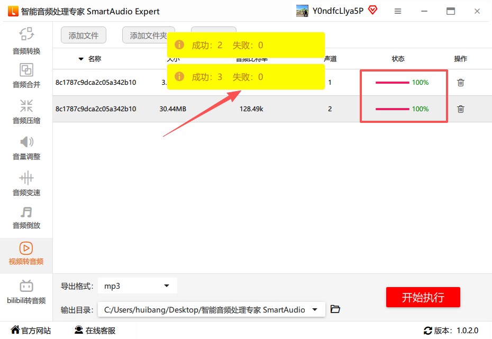This screenshot has height=339, width=492.
Task: Click the VIP diamond icon beside username
Action: tap(372, 11)
